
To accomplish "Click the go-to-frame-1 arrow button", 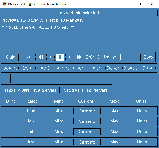I will (x=28, y=57).
